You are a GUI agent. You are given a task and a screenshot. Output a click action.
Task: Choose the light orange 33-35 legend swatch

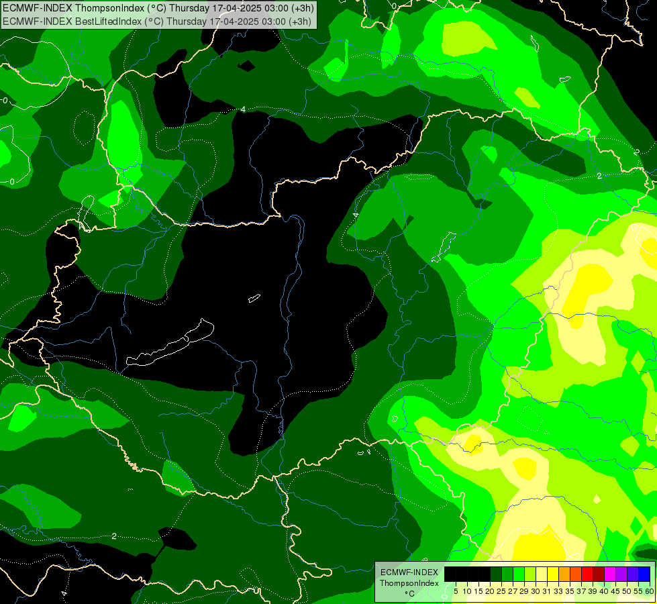(x=564, y=574)
